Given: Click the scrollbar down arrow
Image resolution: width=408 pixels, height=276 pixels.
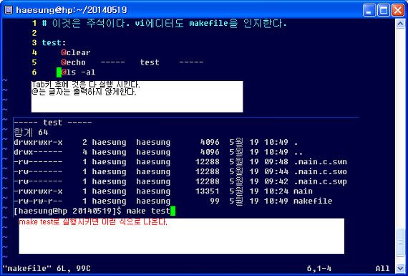Looking at the screenshot, I should 400,267.
